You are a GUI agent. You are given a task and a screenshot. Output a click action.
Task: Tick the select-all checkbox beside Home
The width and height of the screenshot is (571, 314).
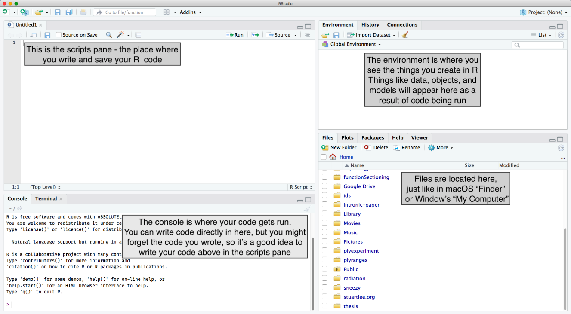pos(324,157)
